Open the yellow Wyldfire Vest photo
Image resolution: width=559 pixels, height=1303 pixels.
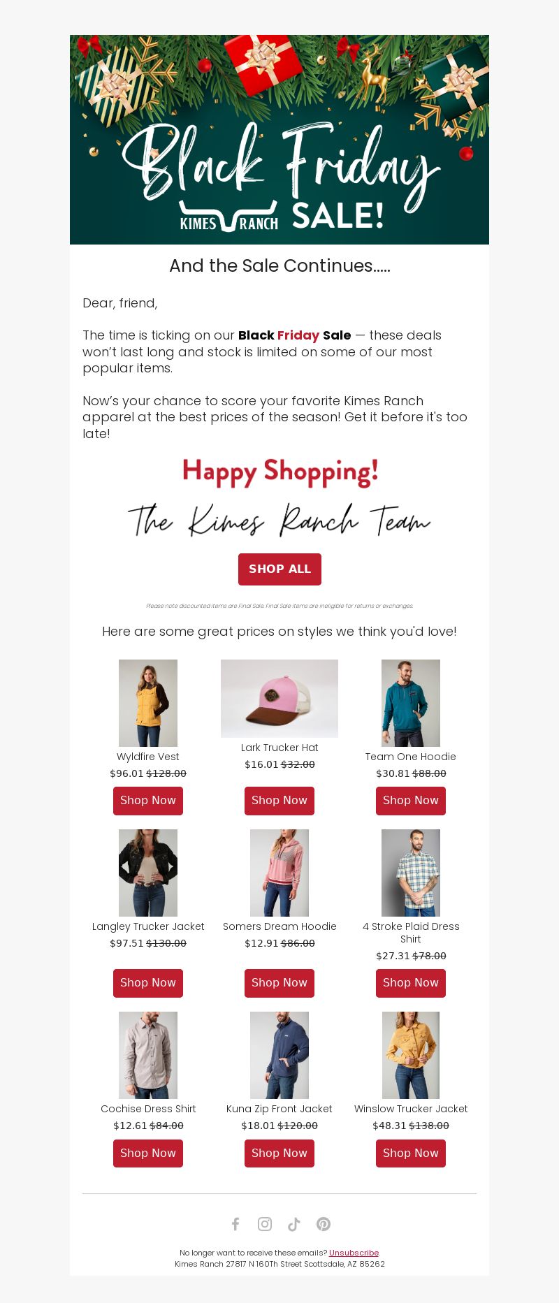tap(148, 703)
